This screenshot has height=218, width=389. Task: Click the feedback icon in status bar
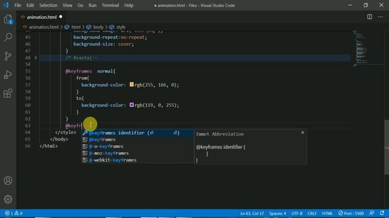[x=371, y=213]
